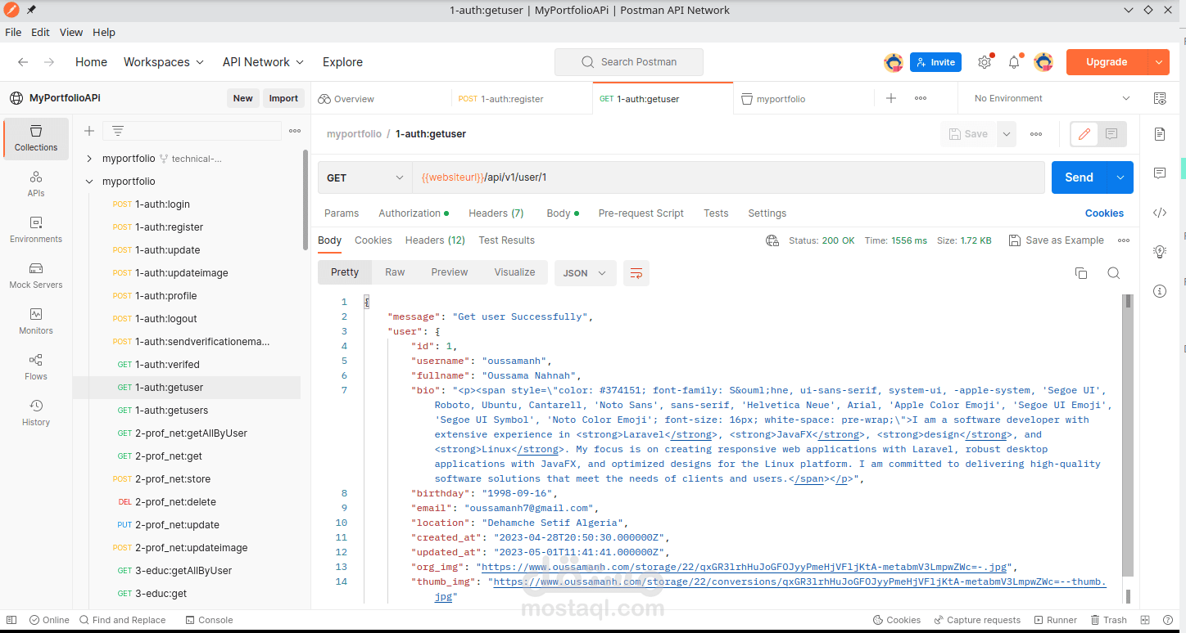Switch response view to Raw
This screenshot has width=1186, height=633.
395,272
